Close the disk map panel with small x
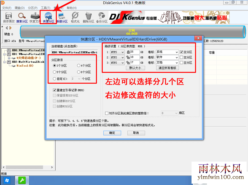The image size is (248, 185). 2,27
